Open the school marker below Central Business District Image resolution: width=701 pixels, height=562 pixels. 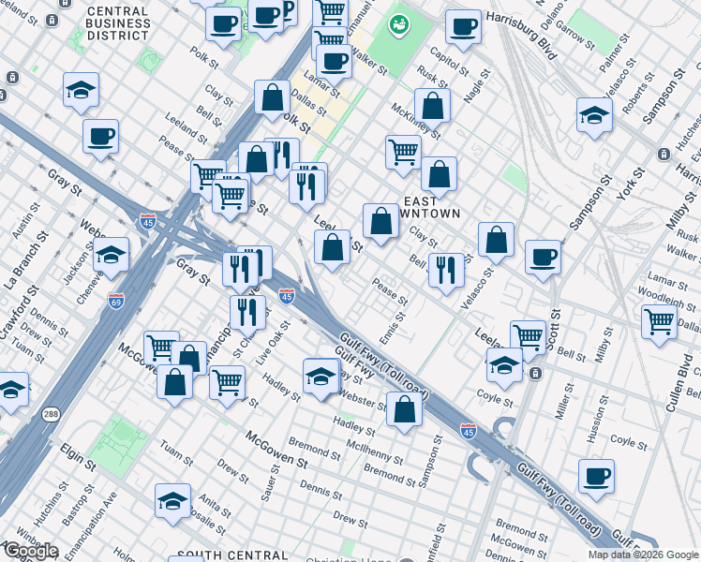click(x=81, y=92)
